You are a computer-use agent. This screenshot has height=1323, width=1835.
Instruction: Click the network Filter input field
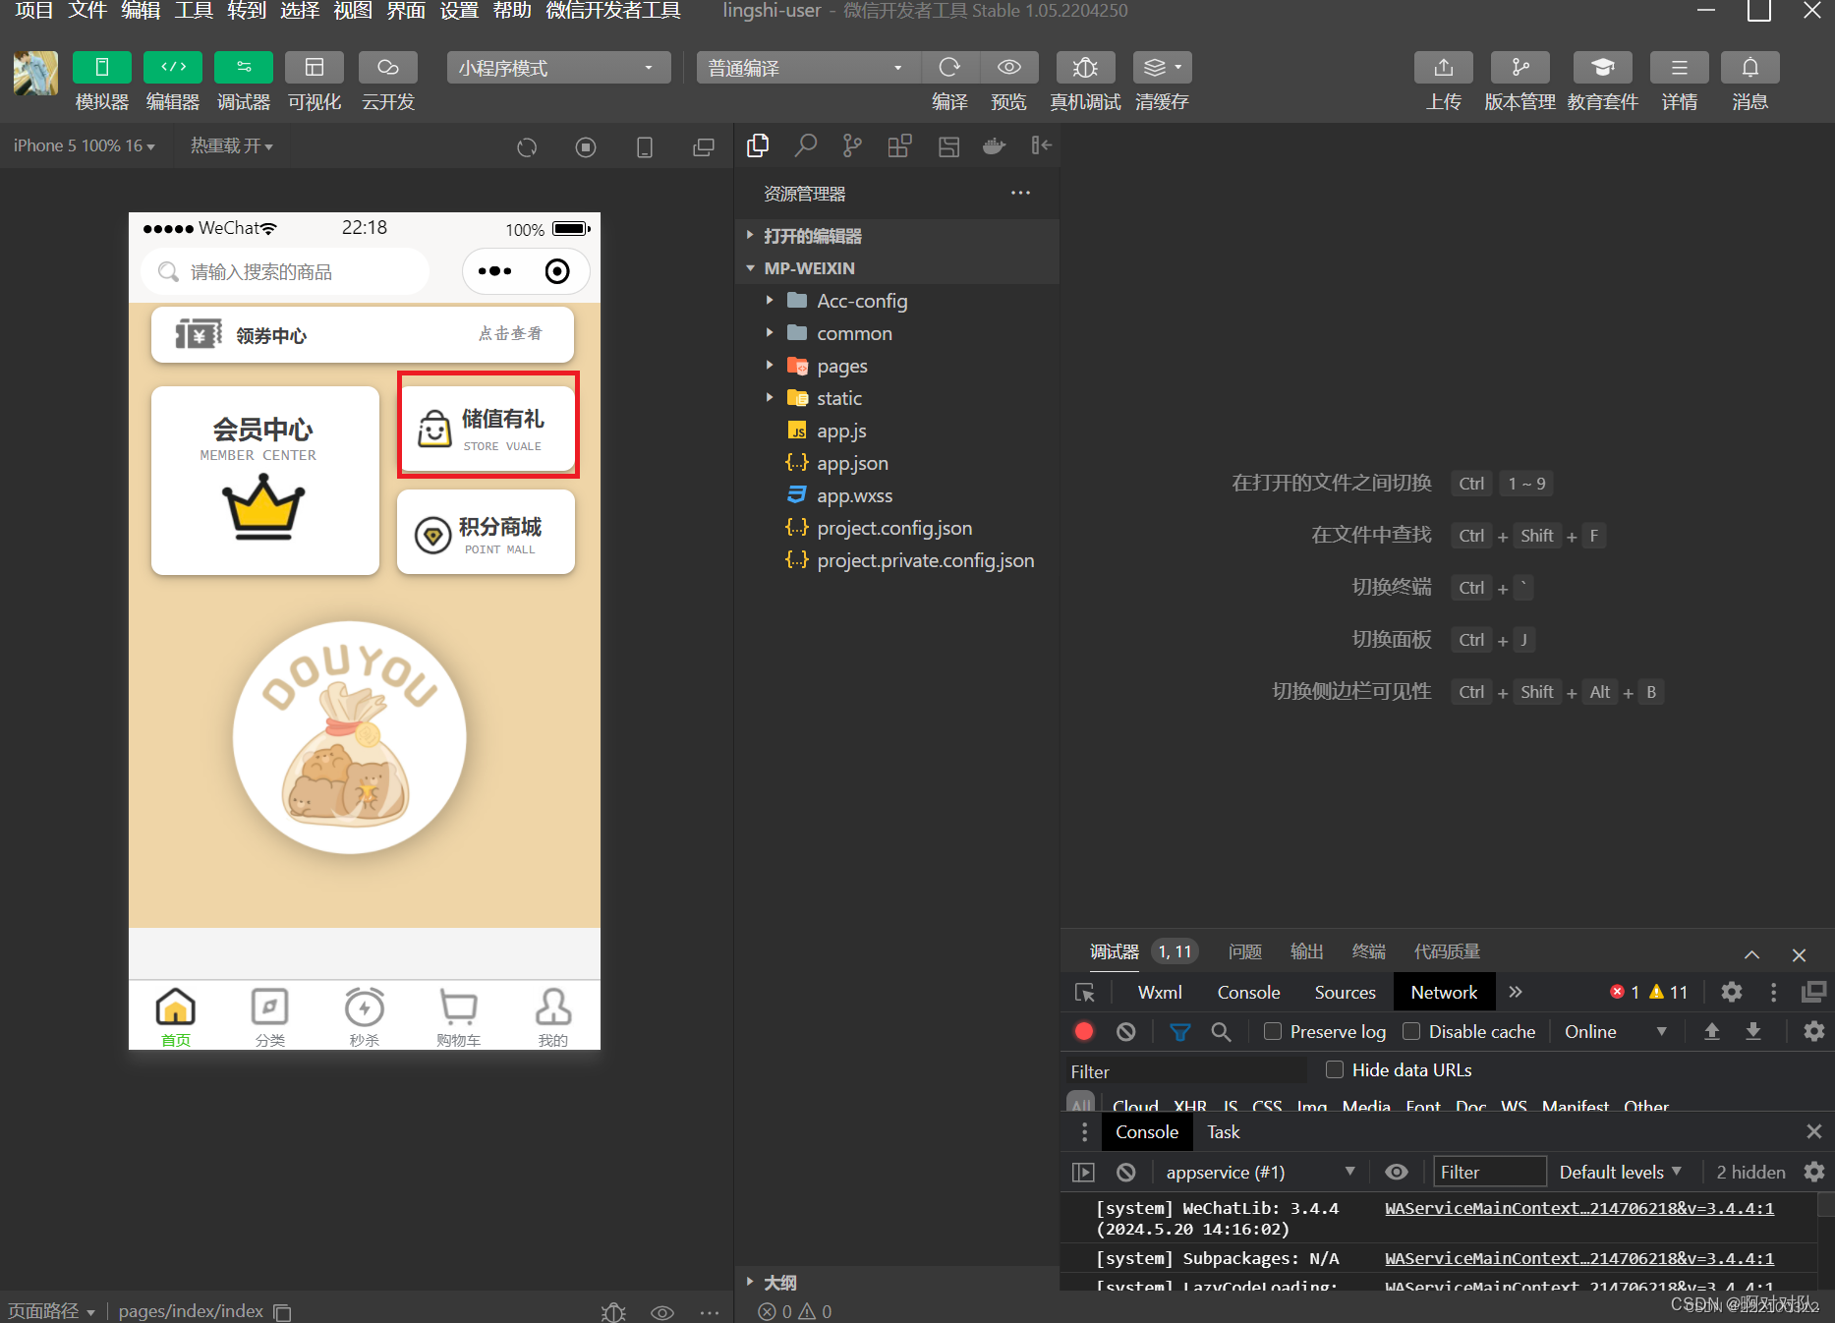(x=1187, y=1071)
